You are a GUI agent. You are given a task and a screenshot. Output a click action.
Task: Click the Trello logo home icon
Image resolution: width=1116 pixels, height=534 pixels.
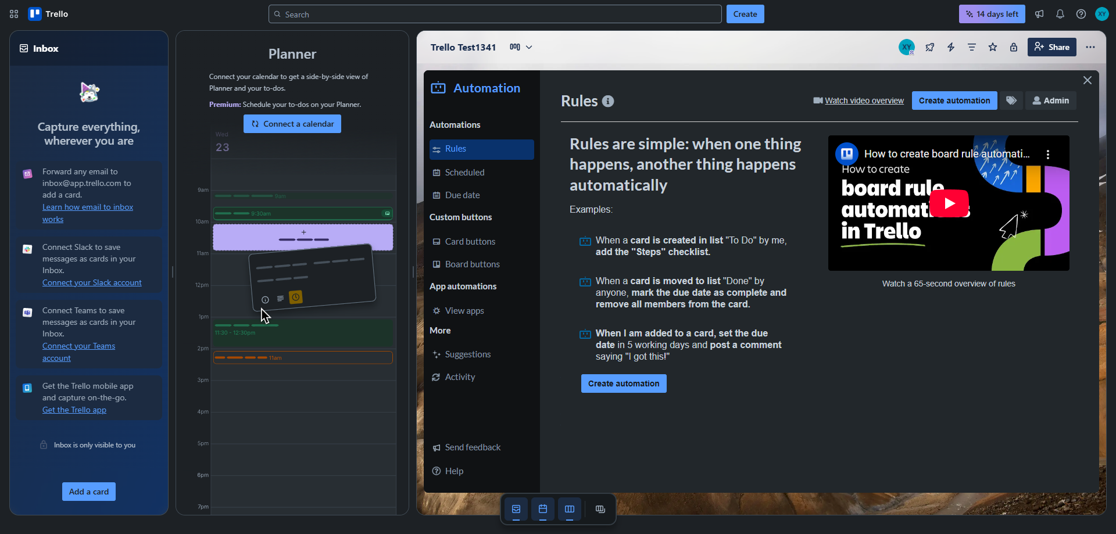point(48,14)
